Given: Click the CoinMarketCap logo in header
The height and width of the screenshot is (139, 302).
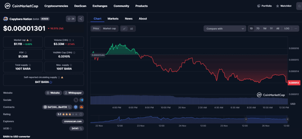Looking at the screenshot, I should (22, 6).
